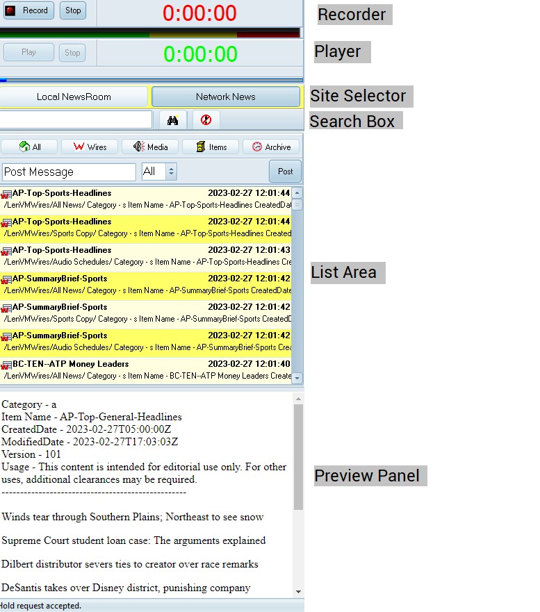Screen dimensions: 540x612
Task: Click wire icon of first AP-Top-Sports-Headlines row
Action: coord(6,195)
